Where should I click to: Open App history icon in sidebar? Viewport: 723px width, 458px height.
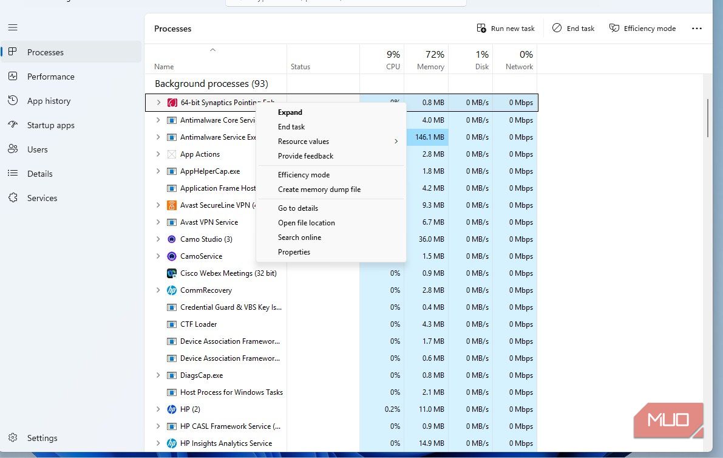point(13,101)
